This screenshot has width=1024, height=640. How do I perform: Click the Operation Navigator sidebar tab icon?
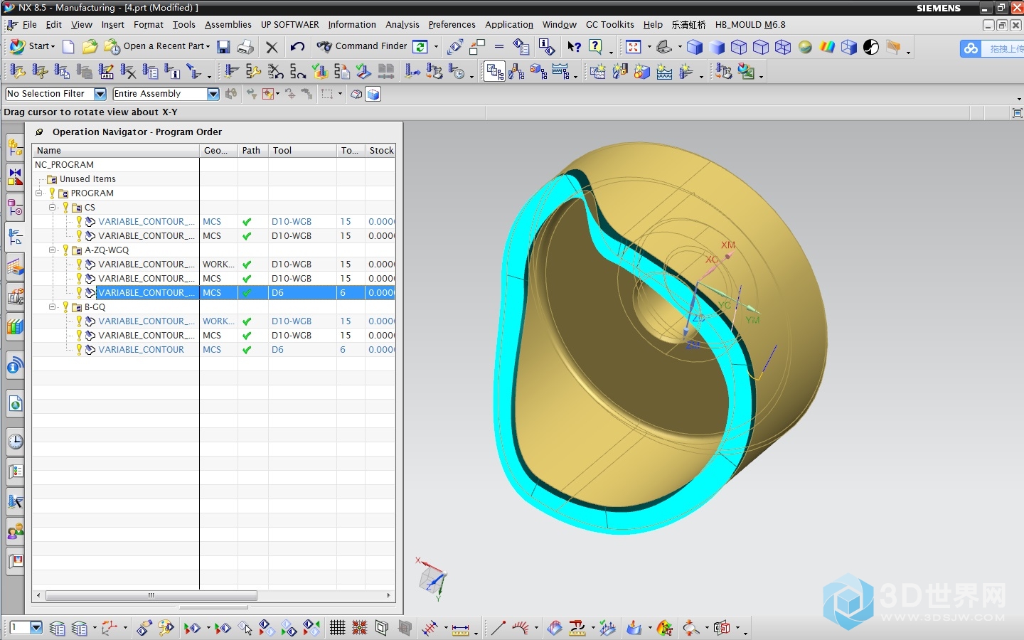coord(15,238)
